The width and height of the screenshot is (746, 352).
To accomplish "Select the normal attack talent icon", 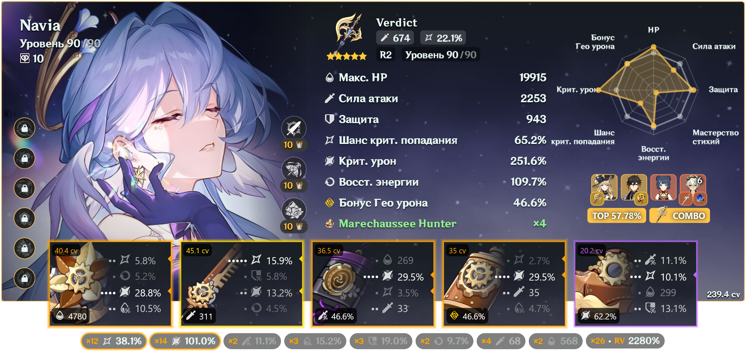I will pos(294,128).
